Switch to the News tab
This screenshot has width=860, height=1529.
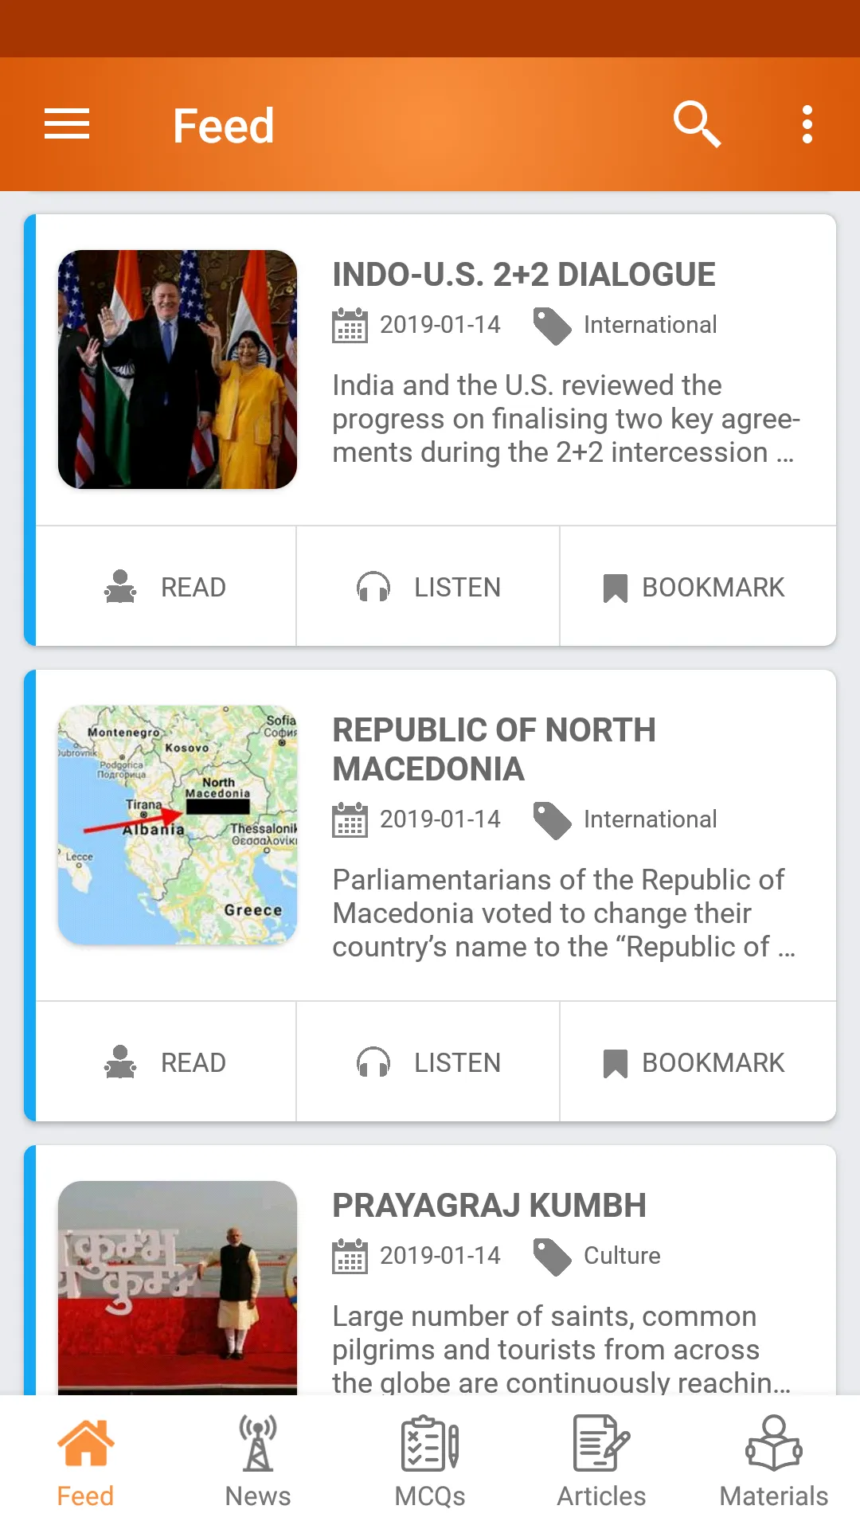pos(258,1462)
